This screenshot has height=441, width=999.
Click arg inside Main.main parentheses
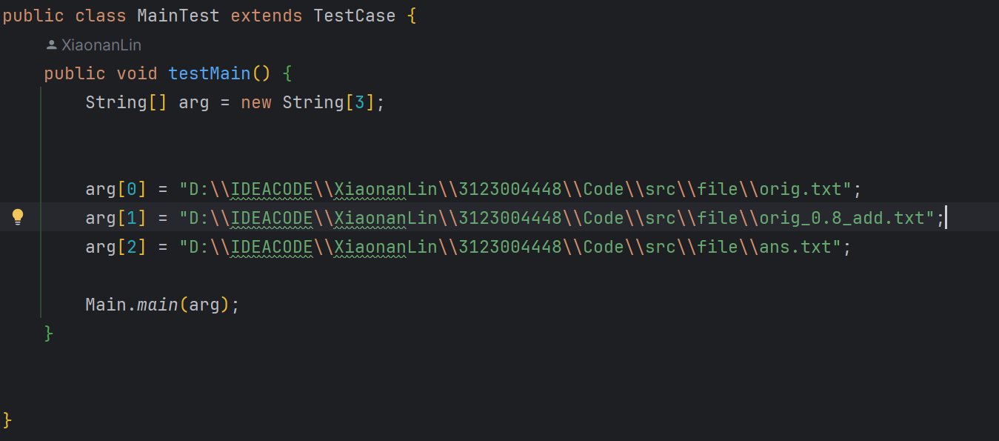coord(204,305)
